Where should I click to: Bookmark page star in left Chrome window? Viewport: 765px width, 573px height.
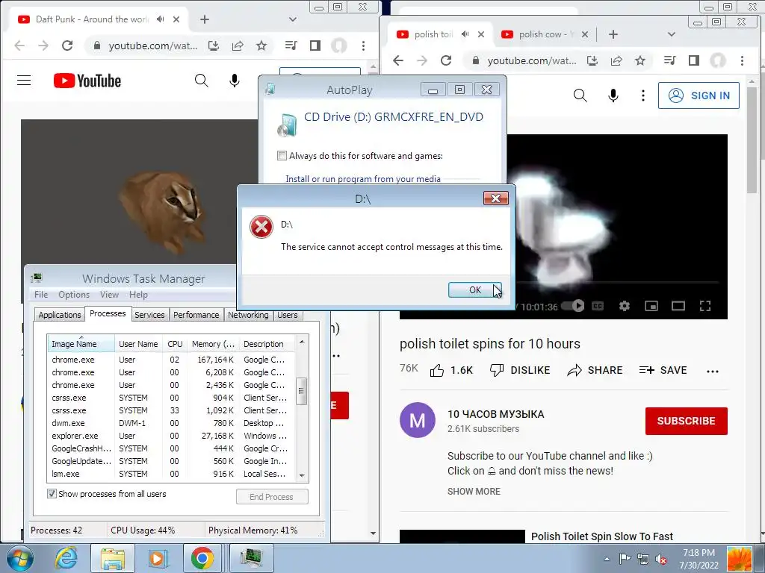click(261, 46)
